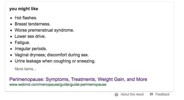
Task: Click the Lower sex drive item
Action: pyautogui.click(x=30, y=36)
